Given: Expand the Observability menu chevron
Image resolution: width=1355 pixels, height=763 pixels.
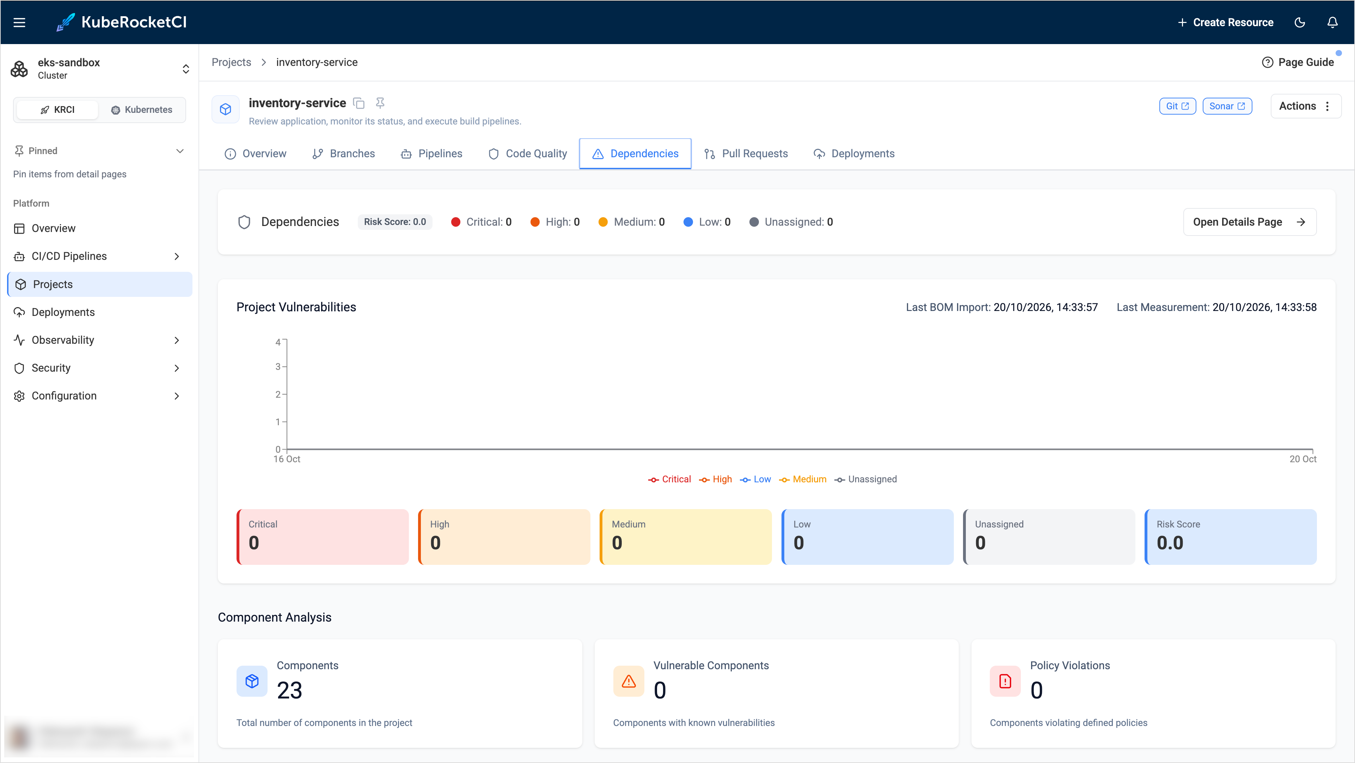Looking at the screenshot, I should click(x=177, y=340).
